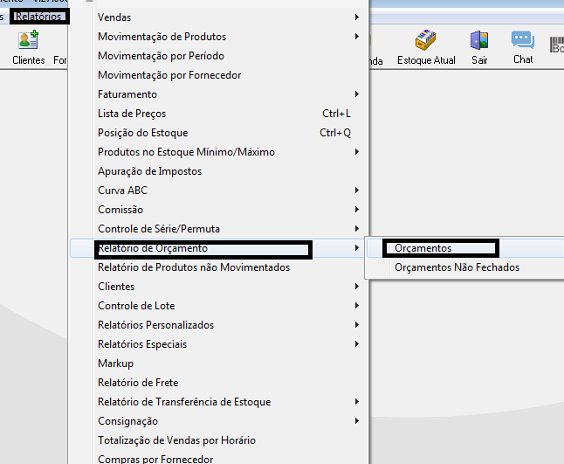Expand the Consignação submenu arrow
Image resolution: width=564 pixels, height=464 pixels.
[357, 420]
